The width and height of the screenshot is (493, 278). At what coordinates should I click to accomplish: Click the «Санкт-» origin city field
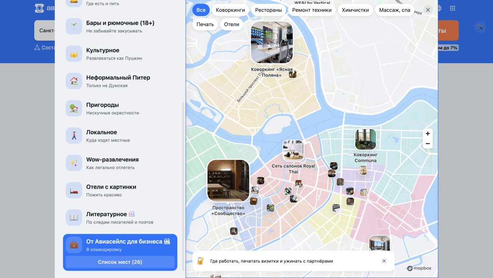pyautogui.click(x=44, y=31)
